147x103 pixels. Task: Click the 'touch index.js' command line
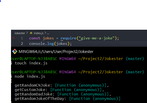31,63
